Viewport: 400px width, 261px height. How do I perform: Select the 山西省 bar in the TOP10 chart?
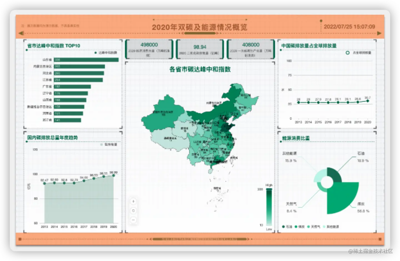point(70,100)
